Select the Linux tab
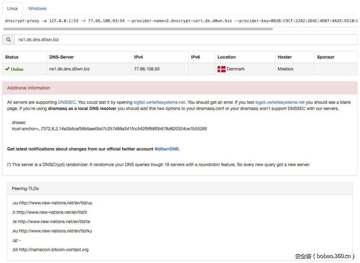360x263 pixels. coord(12,8)
